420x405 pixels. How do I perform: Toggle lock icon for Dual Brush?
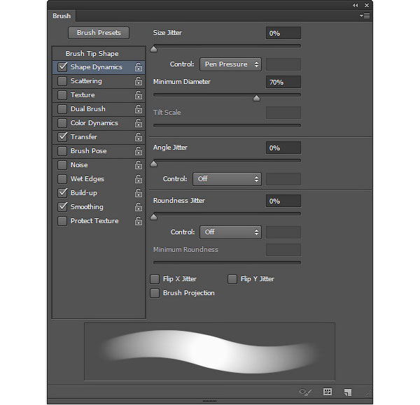[138, 109]
